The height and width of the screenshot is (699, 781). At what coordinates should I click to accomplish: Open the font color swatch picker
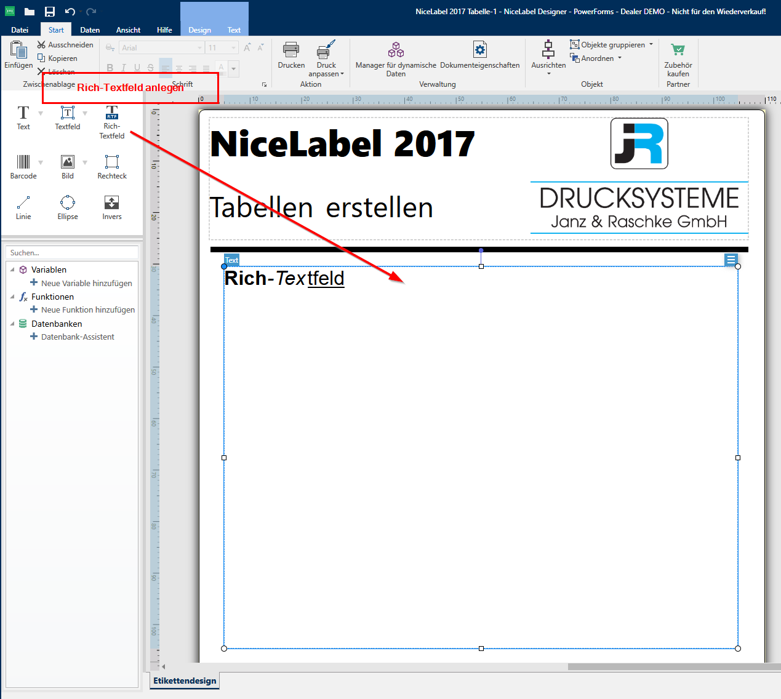pyautogui.click(x=233, y=68)
